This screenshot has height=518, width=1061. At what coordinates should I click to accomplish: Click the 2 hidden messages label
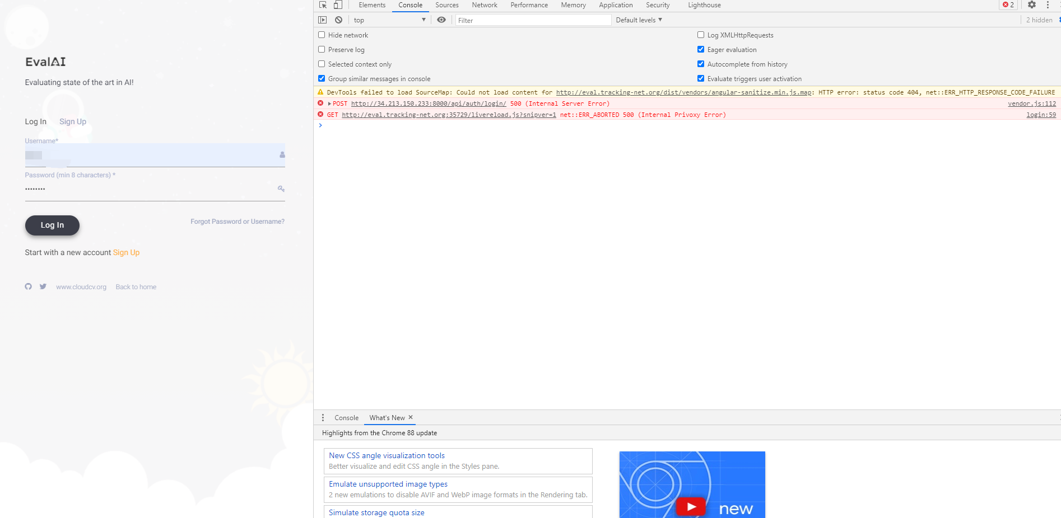(x=1039, y=20)
